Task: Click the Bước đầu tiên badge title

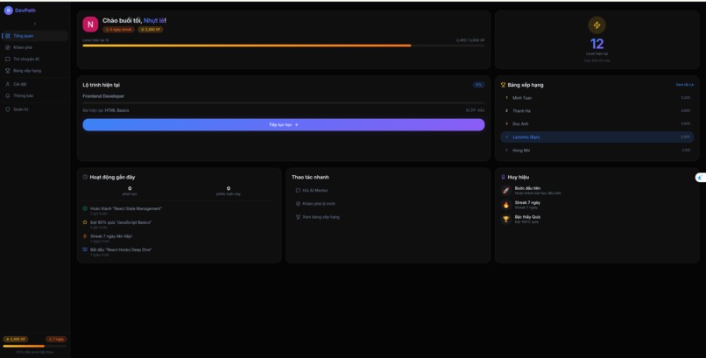Action: (527, 188)
